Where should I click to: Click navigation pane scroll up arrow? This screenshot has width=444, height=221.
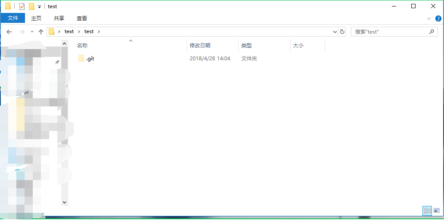[64, 44]
